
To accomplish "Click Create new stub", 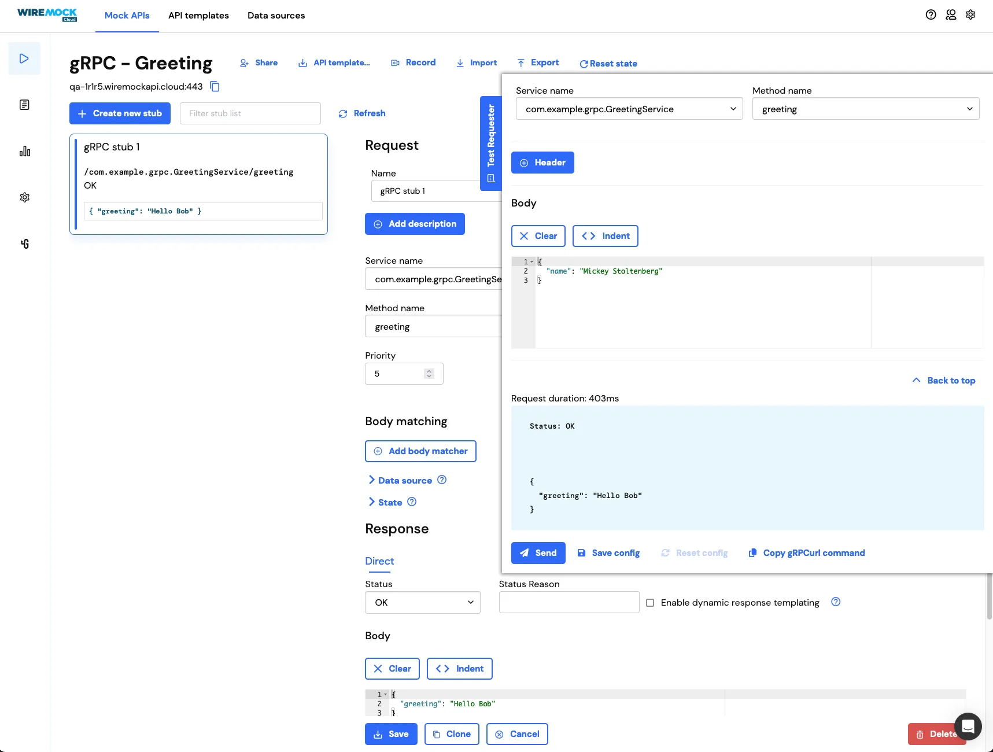I will pyautogui.click(x=120, y=113).
